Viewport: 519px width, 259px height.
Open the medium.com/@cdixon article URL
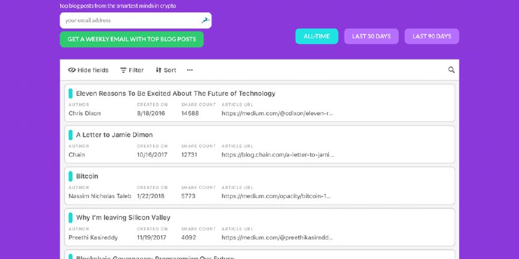(x=278, y=113)
